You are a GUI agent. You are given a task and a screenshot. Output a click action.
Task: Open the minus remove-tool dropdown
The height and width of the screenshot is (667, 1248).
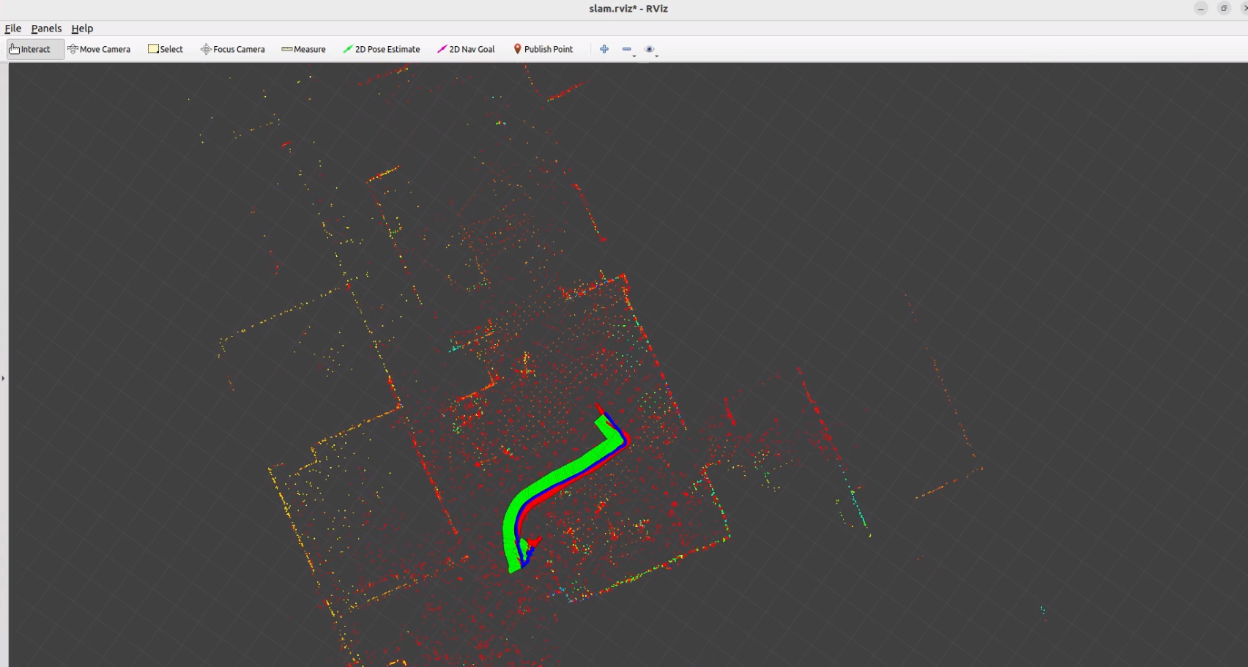click(x=628, y=50)
